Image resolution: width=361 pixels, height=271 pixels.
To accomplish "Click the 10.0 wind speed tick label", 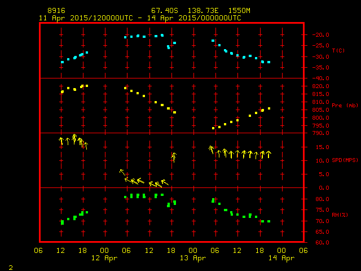I will (x=322, y=160).
